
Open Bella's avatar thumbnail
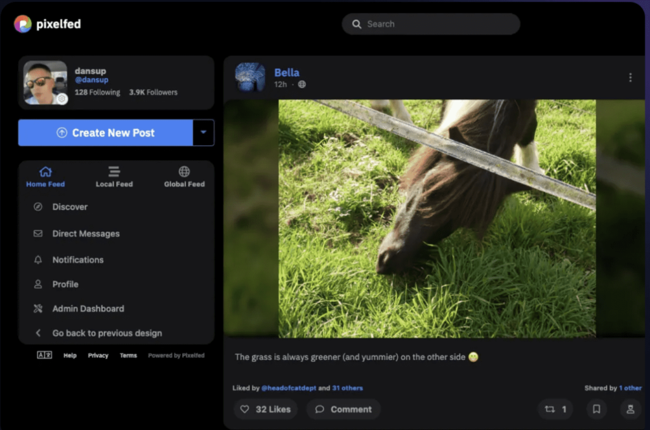[x=250, y=77]
